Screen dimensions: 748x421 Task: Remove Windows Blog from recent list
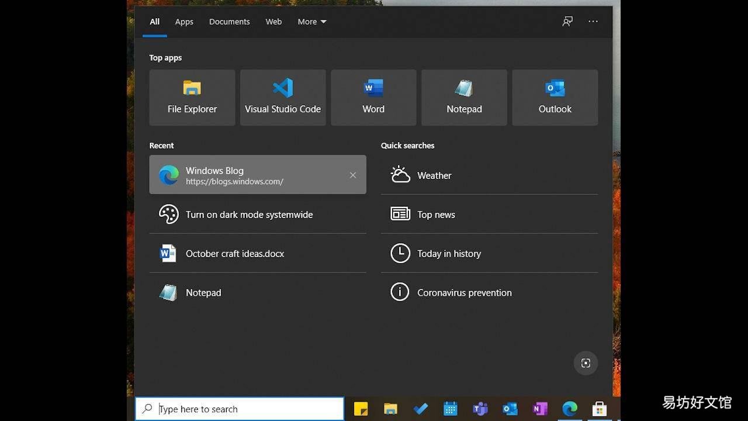pyautogui.click(x=353, y=175)
